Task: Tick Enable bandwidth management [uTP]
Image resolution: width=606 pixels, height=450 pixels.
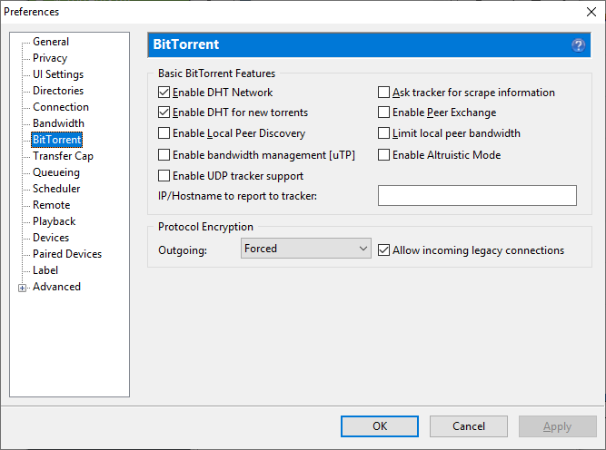Action: pos(164,155)
